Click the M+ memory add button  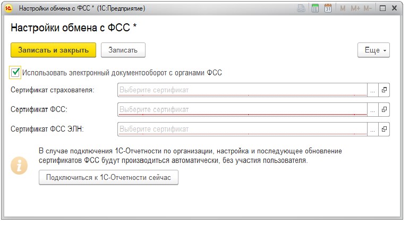(355, 8)
